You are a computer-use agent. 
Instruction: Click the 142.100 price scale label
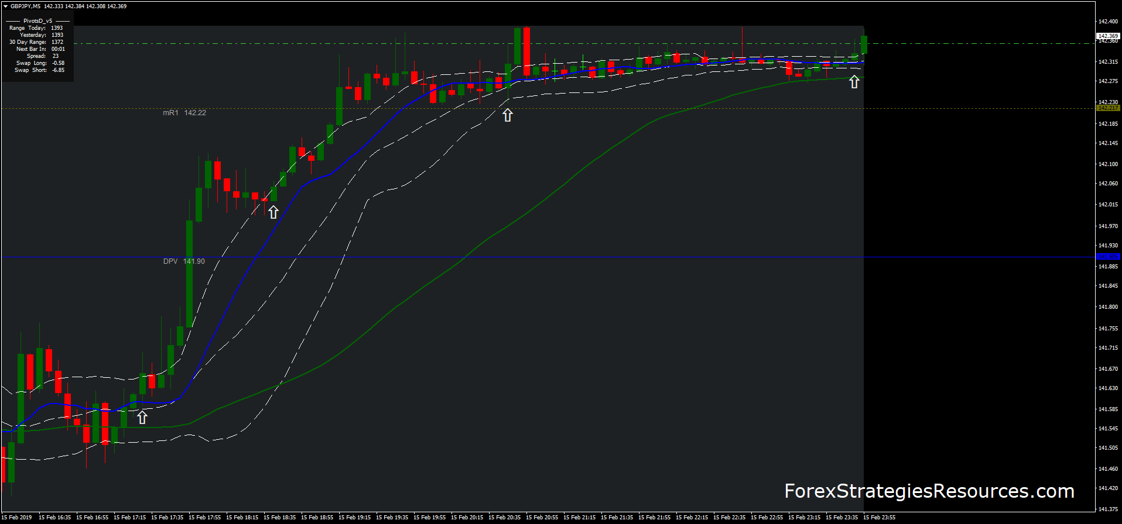[1108, 164]
